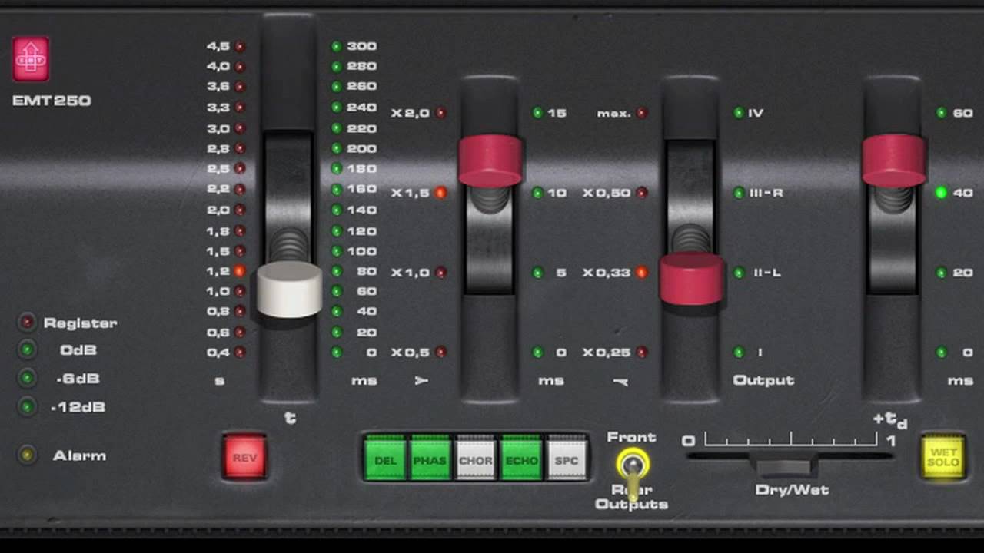The height and width of the screenshot is (553, 984).
Task: Click the yellow Alarm LED
Action: [27, 455]
